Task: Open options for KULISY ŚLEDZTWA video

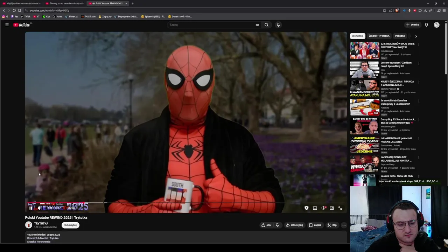Action: point(419,82)
